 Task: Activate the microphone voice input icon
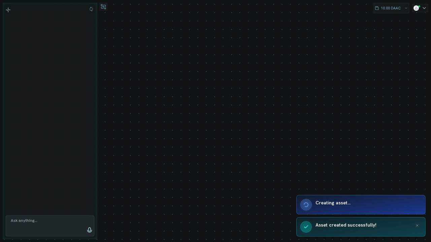pos(90,230)
